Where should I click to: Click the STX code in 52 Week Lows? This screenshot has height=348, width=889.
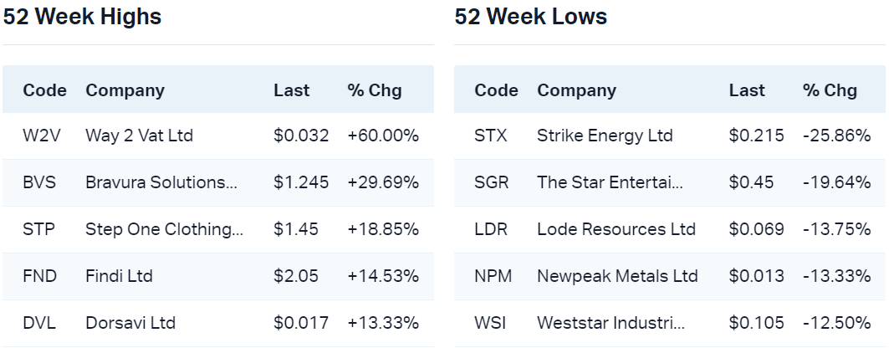tap(490, 136)
